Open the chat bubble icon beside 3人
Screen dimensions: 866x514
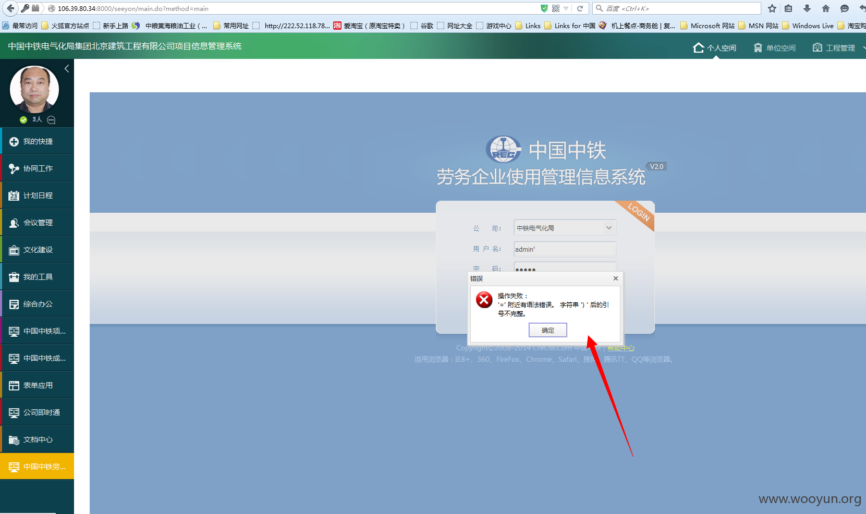pos(51,120)
